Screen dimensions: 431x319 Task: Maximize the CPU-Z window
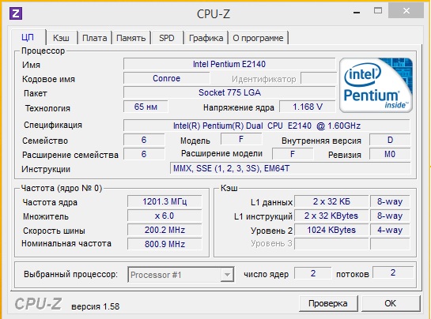tap(378, 11)
